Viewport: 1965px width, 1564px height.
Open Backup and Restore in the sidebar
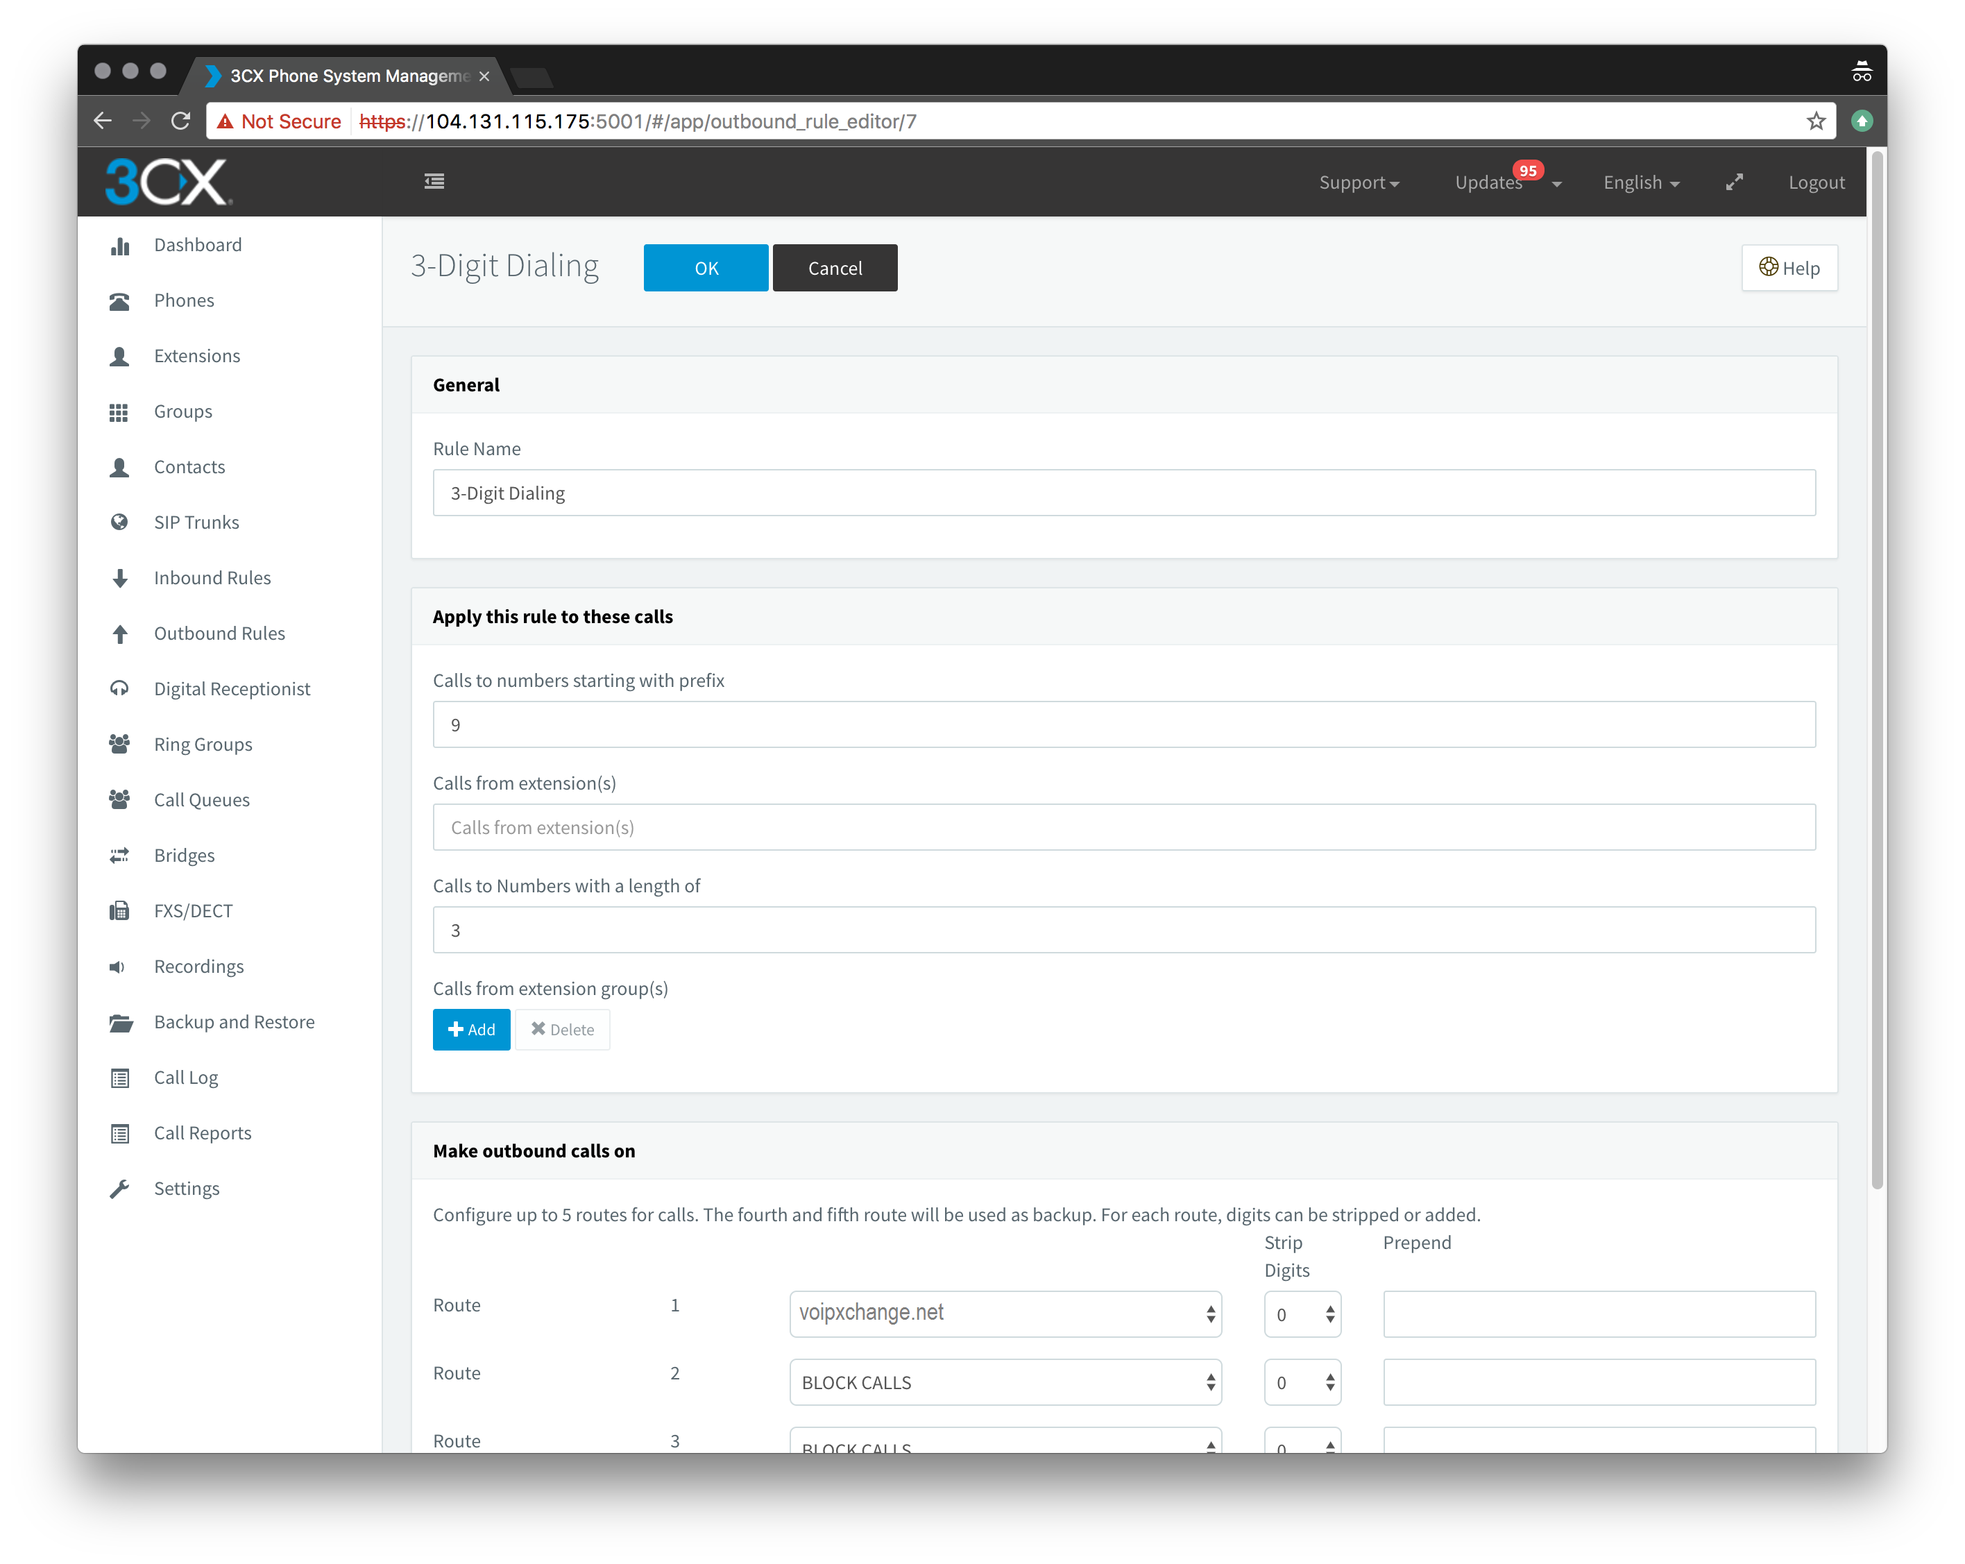point(235,1021)
